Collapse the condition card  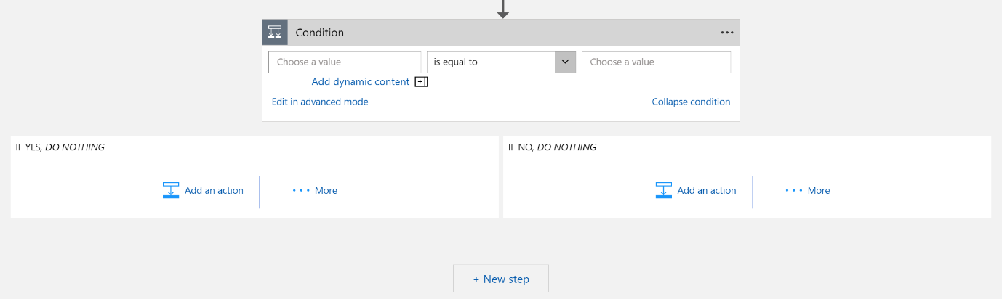(x=691, y=102)
